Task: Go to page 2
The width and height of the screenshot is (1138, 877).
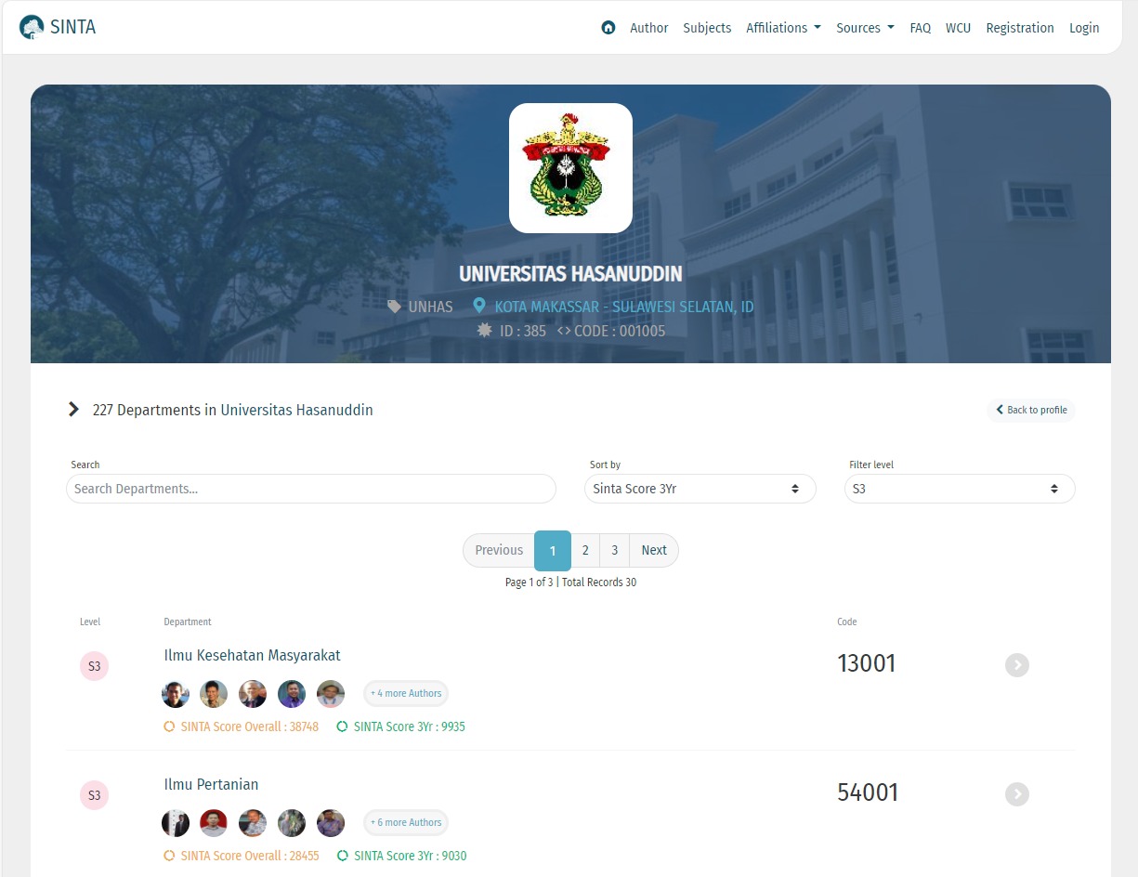Action: 585,550
